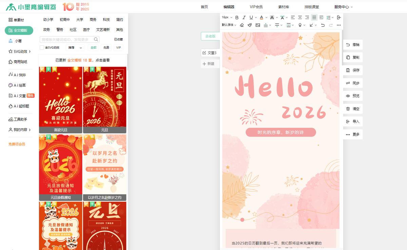
Task: Expand the underline style arrow
Action: pyautogui.click(x=256, y=17)
